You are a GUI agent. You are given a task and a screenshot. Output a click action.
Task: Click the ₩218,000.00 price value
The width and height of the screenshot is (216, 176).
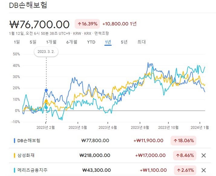coord(95,155)
